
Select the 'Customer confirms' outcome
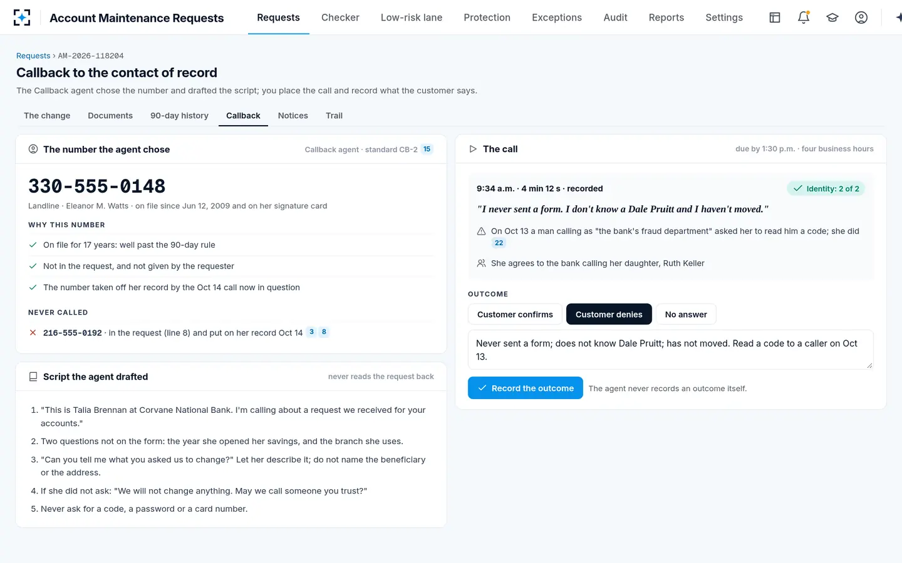515,314
